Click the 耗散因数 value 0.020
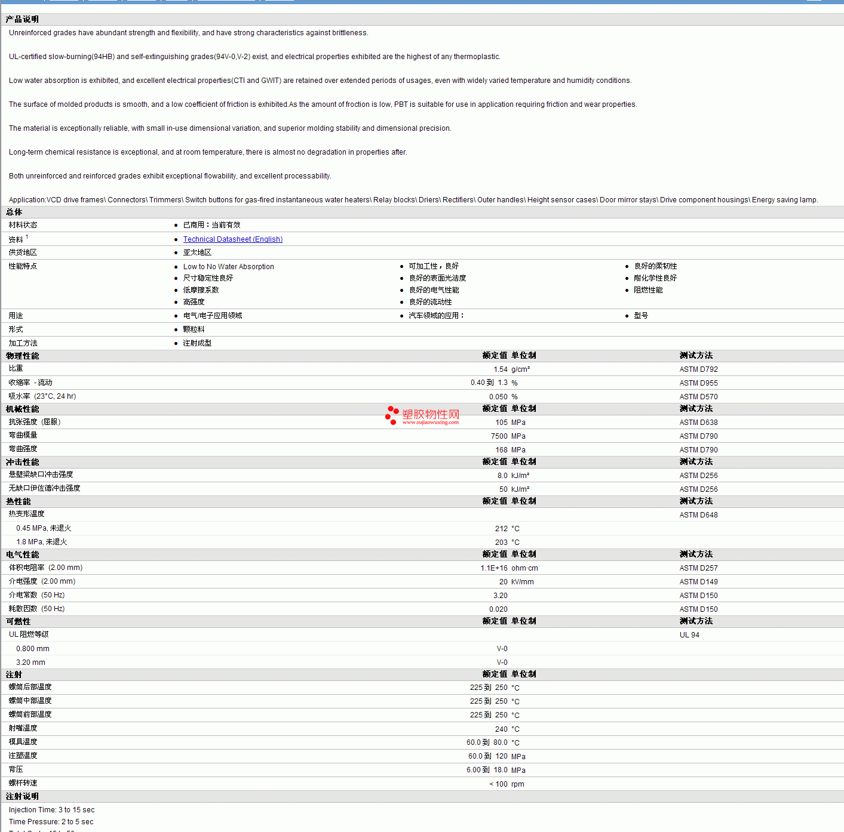844x832 pixels. (x=498, y=609)
